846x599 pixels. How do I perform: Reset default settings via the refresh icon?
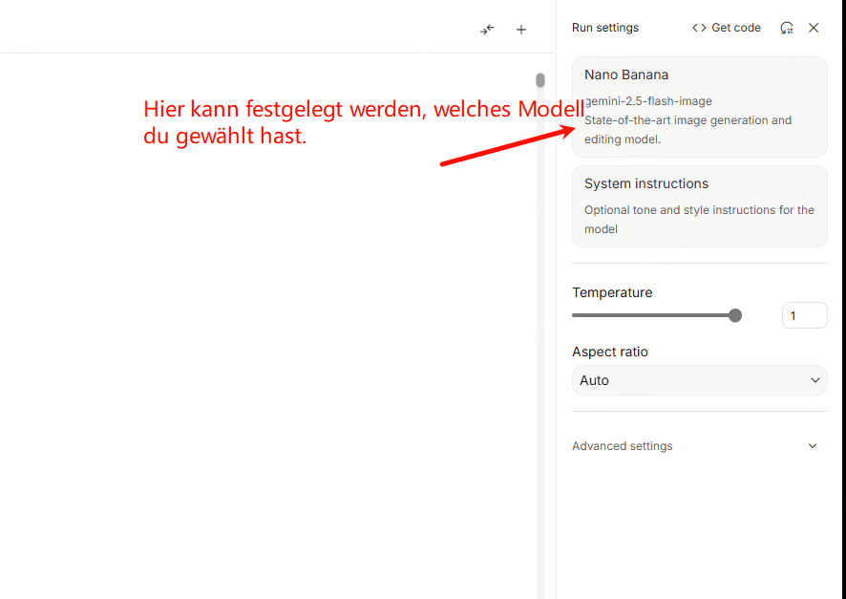click(787, 28)
